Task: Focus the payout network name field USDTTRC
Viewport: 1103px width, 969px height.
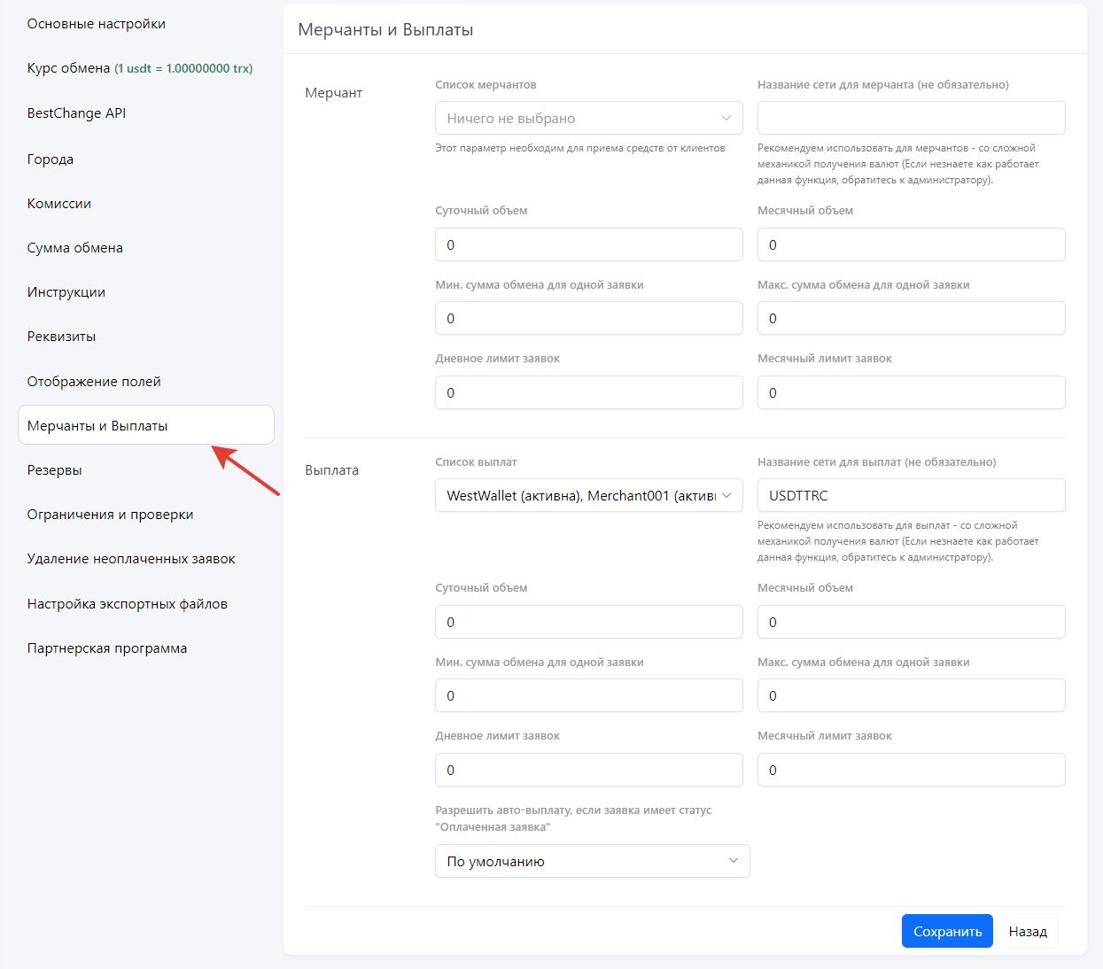Action: [911, 496]
